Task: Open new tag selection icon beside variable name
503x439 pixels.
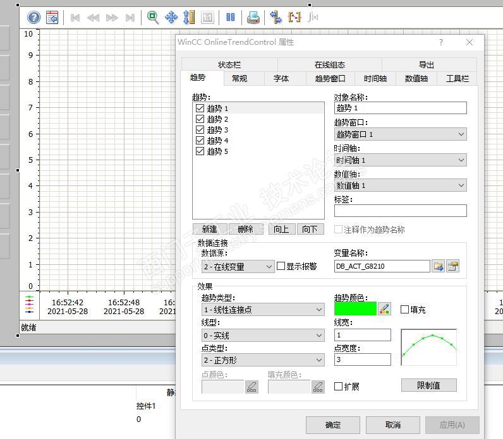Action: click(452, 266)
